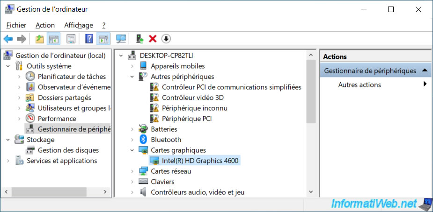Toggle Show/Hide Action Pane toolbar button
433x212 pixels.
point(103,39)
